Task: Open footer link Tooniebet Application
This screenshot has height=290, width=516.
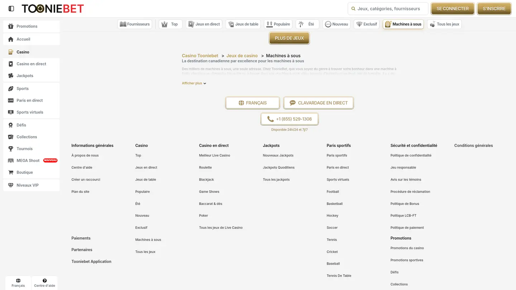Action: click(x=91, y=261)
